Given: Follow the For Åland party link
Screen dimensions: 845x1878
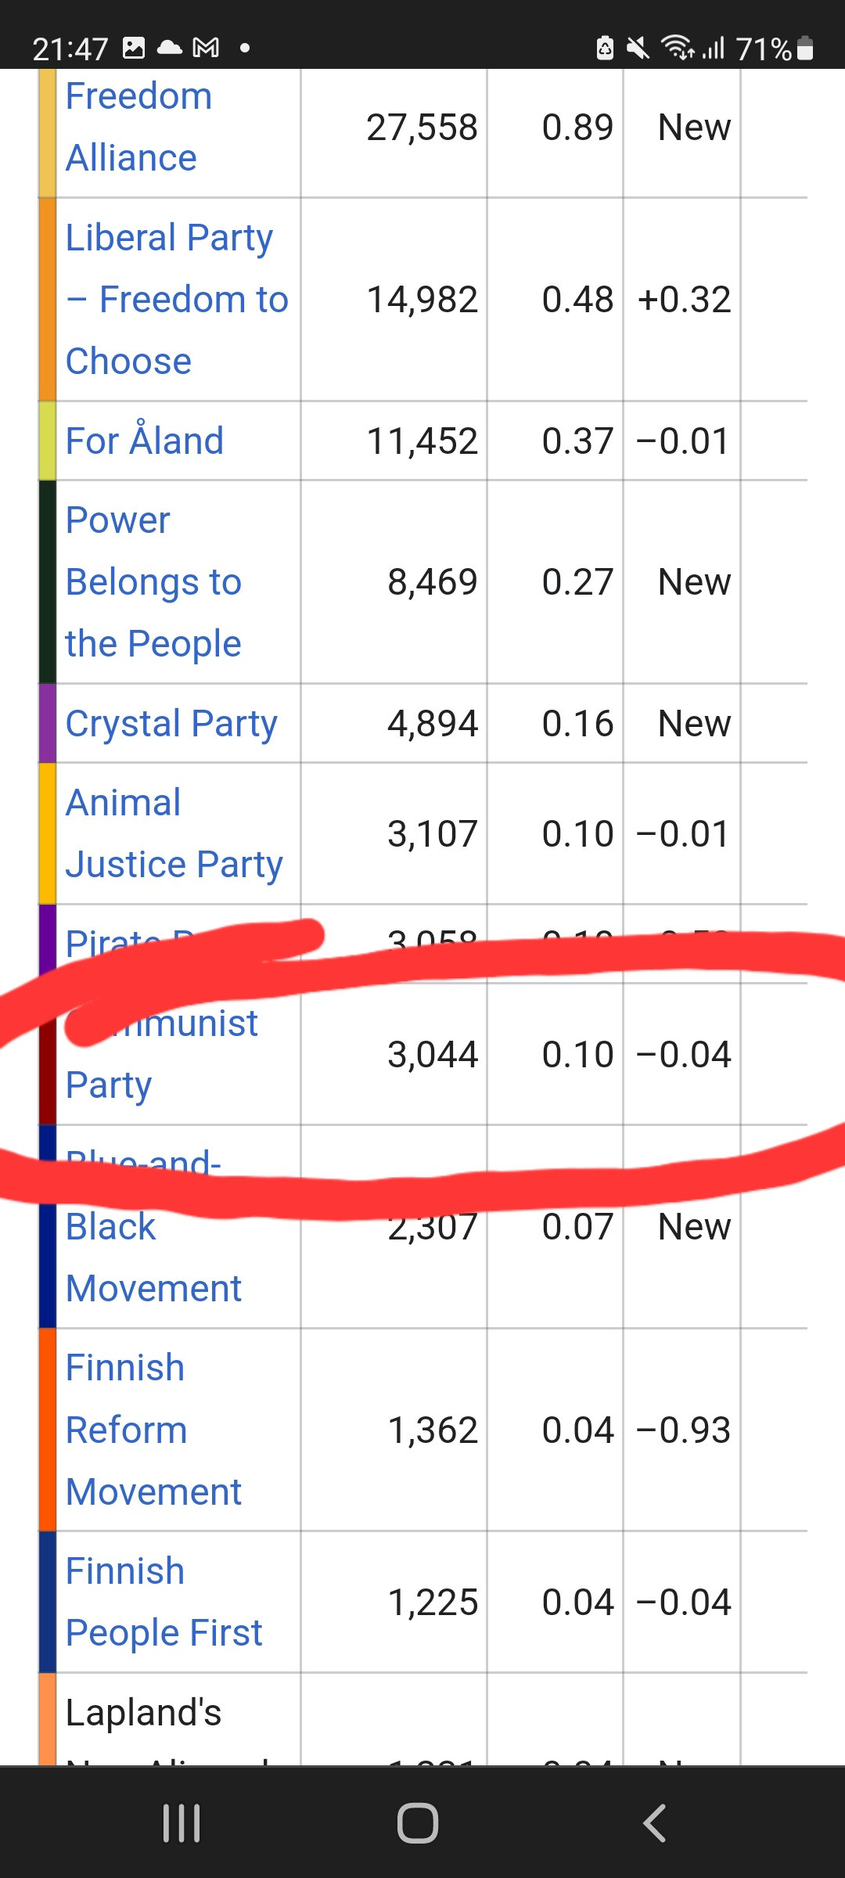Looking at the screenshot, I should [x=144, y=441].
